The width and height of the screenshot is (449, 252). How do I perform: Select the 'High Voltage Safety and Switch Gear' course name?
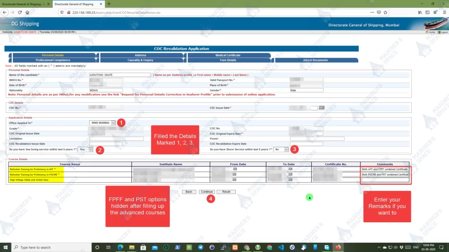pyautogui.click(x=29, y=180)
